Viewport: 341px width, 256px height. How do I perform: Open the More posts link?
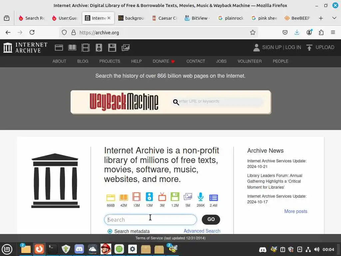[x=296, y=211]
